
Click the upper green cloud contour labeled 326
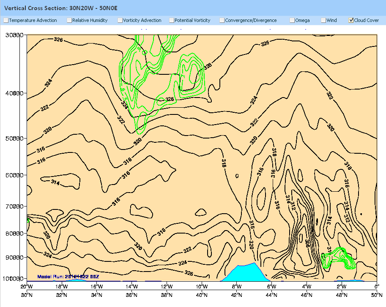click(x=170, y=99)
